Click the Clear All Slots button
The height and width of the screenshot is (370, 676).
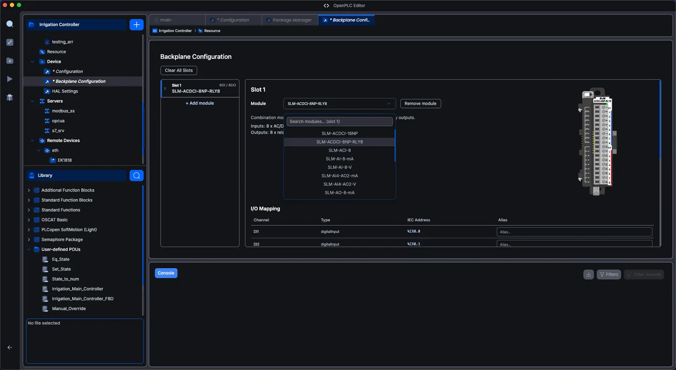coord(179,71)
